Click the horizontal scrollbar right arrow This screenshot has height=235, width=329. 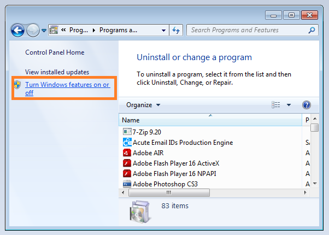click(305, 192)
